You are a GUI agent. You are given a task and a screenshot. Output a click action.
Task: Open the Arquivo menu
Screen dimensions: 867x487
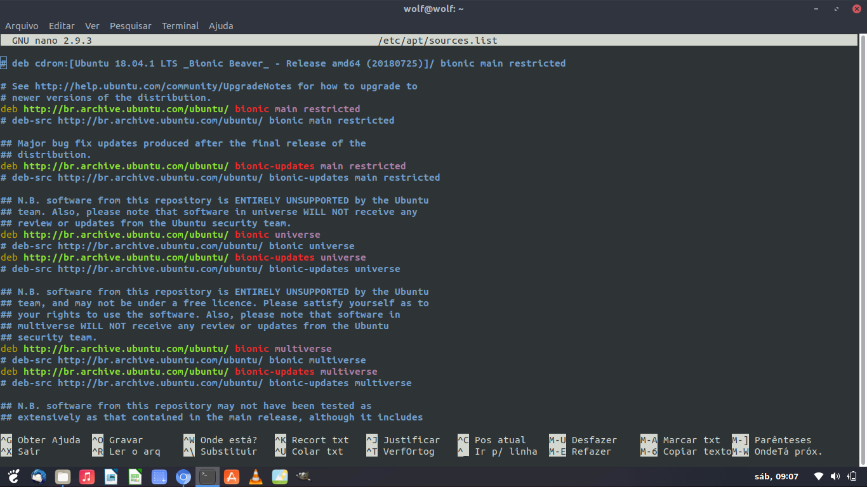pyautogui.click(x=22, y=26)
